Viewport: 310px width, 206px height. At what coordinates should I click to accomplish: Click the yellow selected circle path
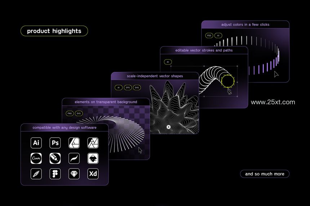[x=228, y=81]
